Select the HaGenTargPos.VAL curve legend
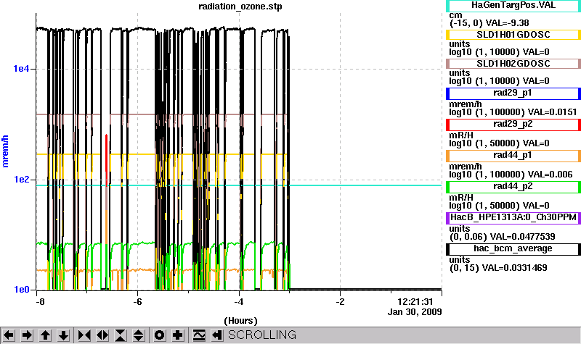Image resolution: width=581 pixels, height=344 pixels. pos(513,5)
